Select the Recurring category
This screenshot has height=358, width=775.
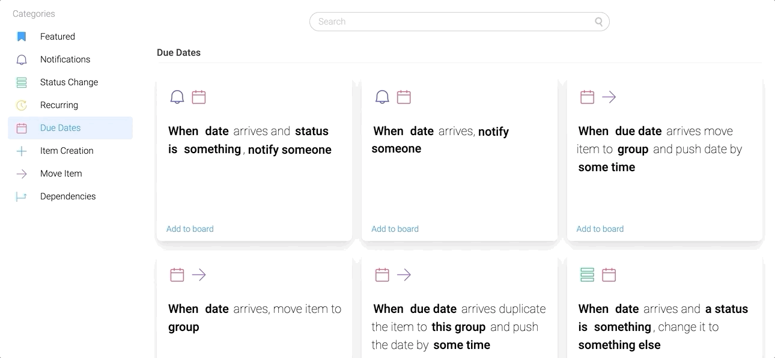(x=70, y=105)
